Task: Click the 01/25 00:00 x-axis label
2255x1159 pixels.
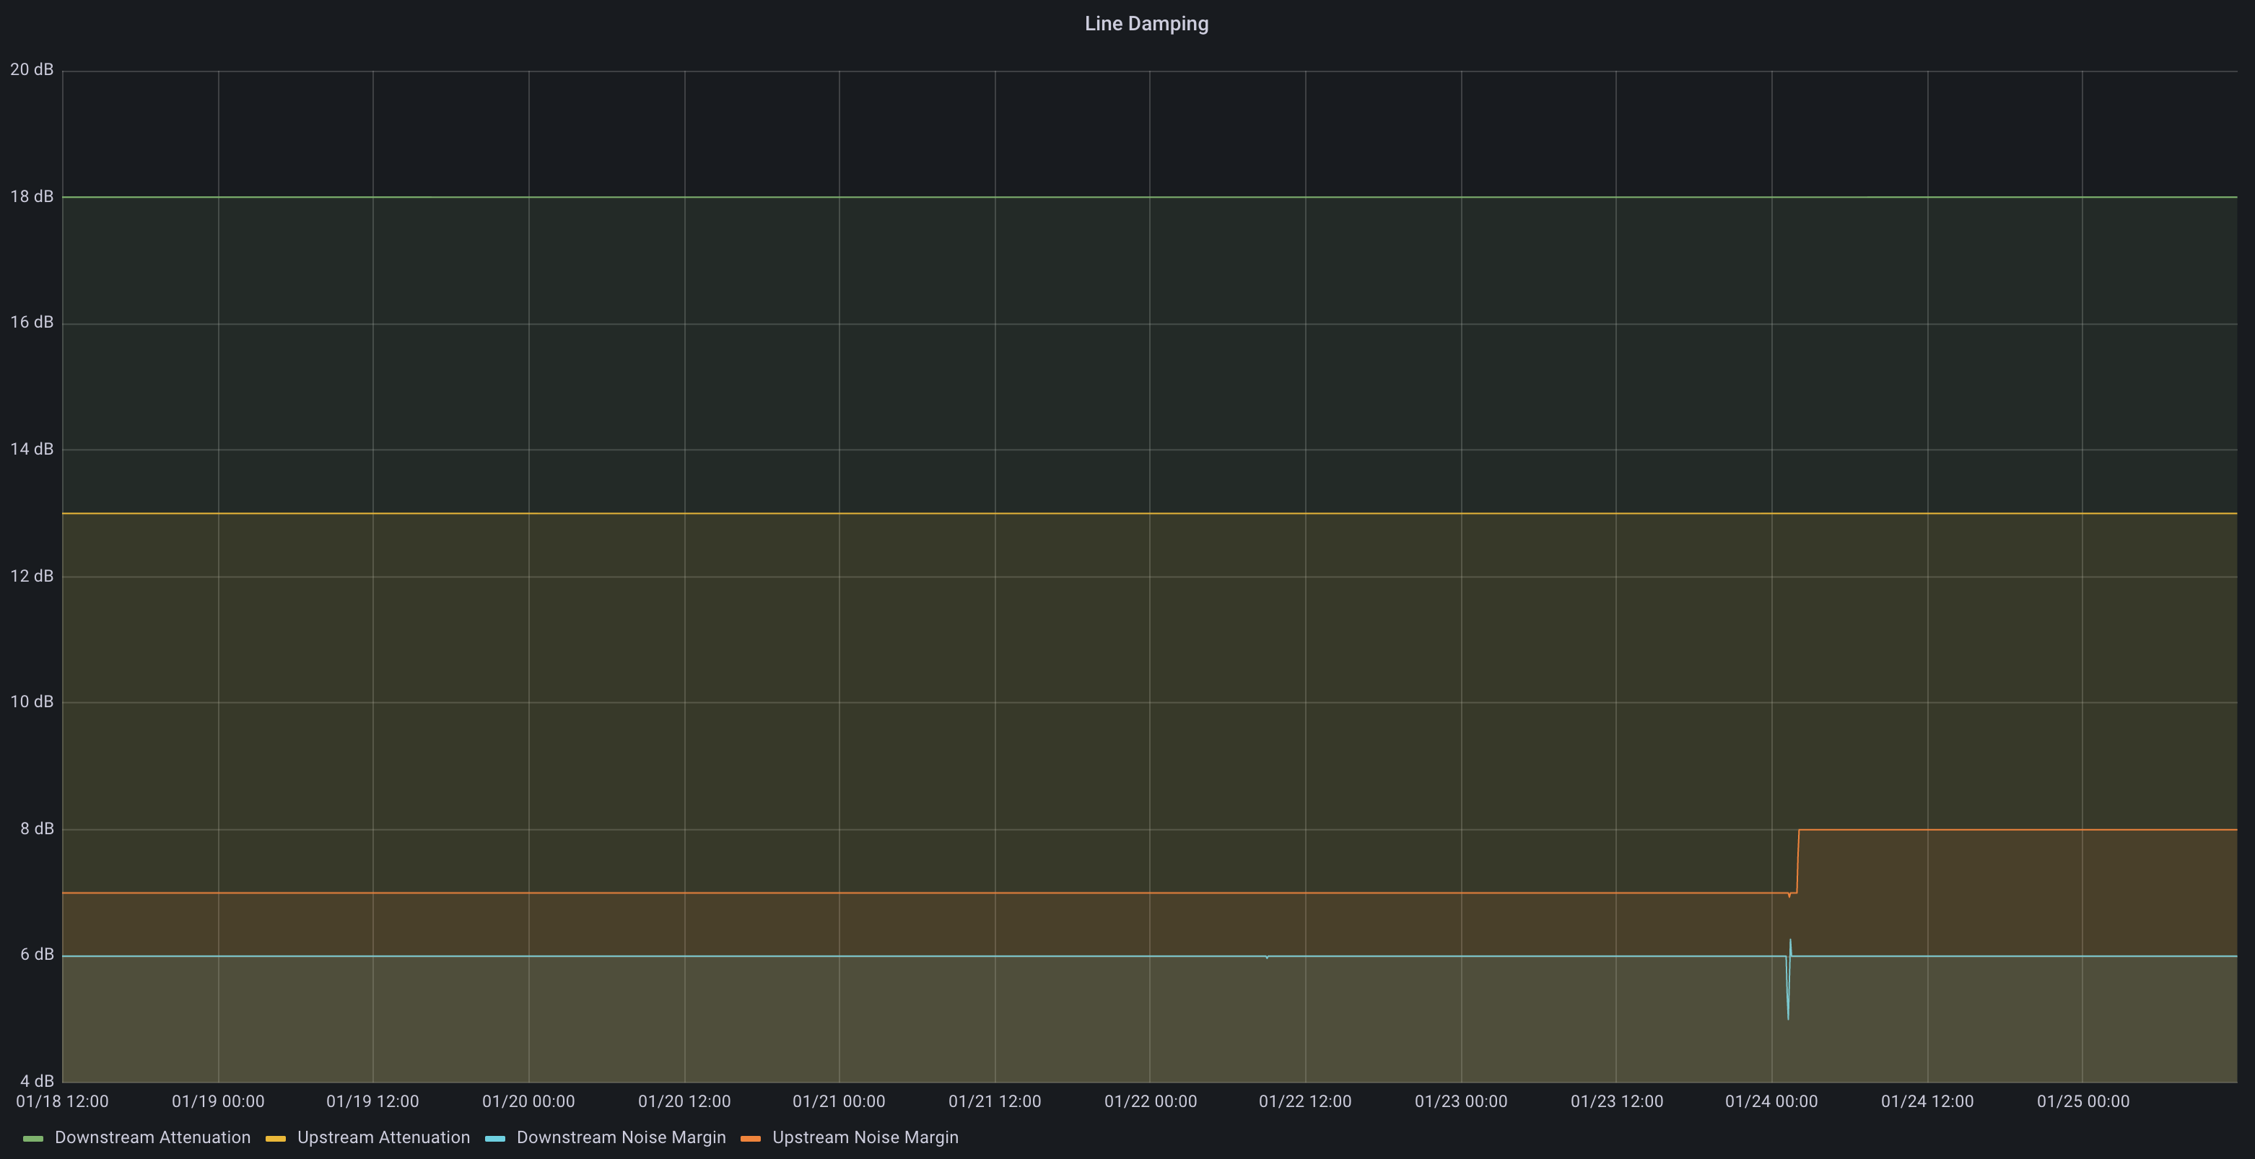Action: [2082, 1101]
